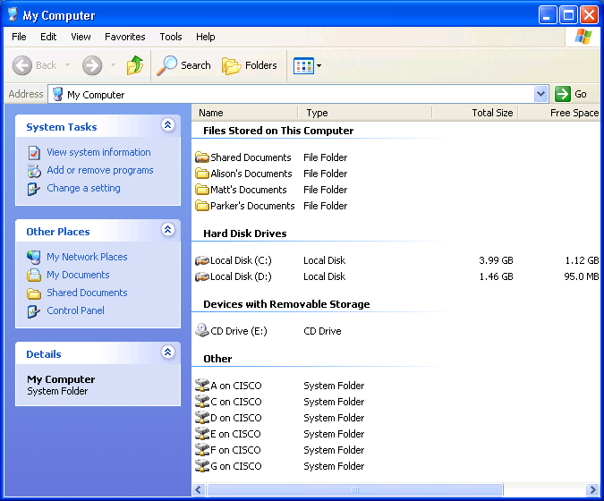
Task: Click the A on CISCO network drive icon
Action: [x=202, y=386]
